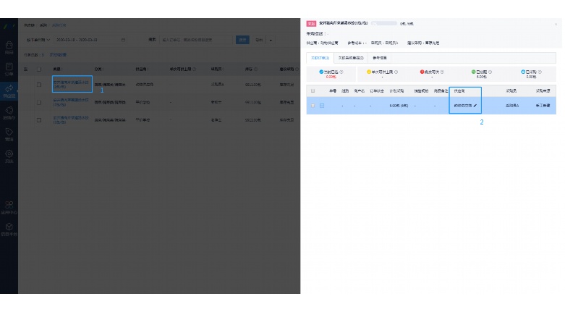Click info icon beside 单次可供上限 list column header
Viewport: 565px width, 312px height.
pyautogui.click(x=194, y=69)
